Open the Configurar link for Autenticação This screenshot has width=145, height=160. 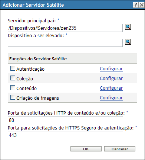tap(111, 69)
